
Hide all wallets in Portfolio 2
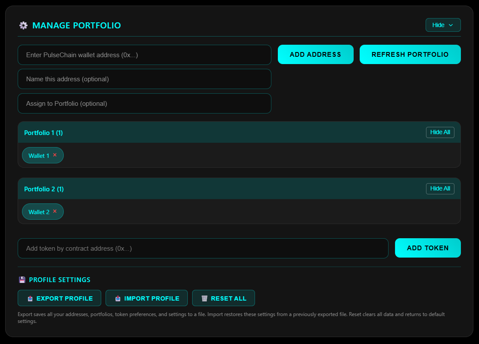coord(440,189)
